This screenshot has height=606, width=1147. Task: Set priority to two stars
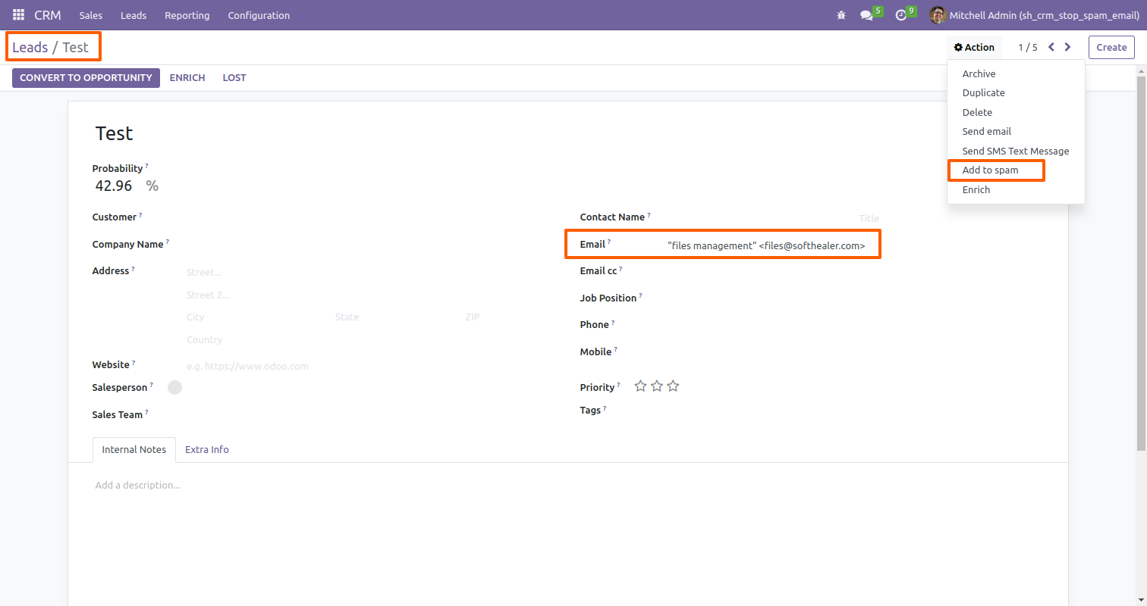[657, 386]
